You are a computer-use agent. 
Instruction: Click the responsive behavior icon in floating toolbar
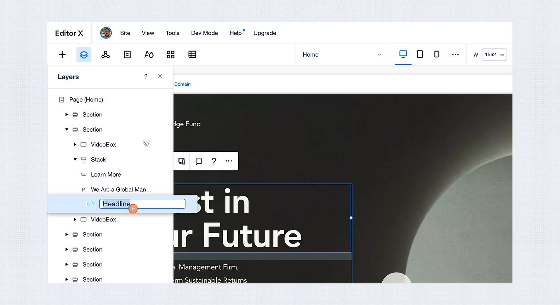click(x=182, y=161)
